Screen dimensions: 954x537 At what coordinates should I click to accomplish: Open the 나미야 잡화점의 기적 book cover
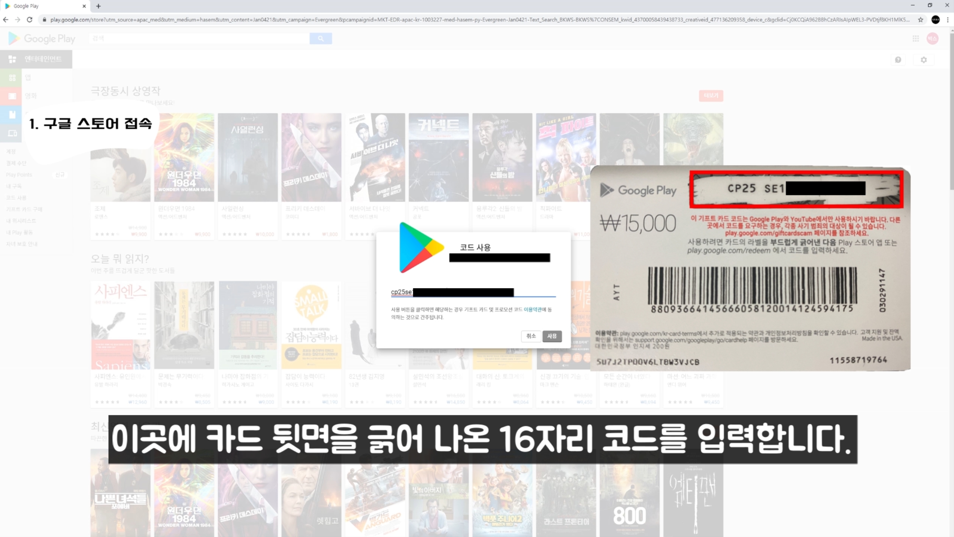pyautogui.click(x=248, y=325)
